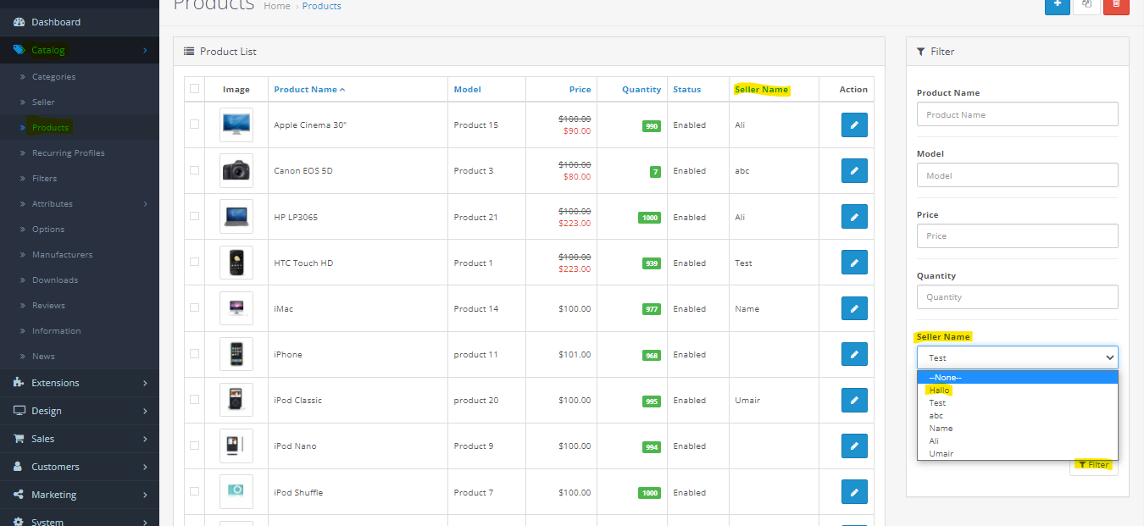Open the Downloads sidebar item
Viewport: 1144px width, 526px height.
pyautogui.click(x=80, y=280)
